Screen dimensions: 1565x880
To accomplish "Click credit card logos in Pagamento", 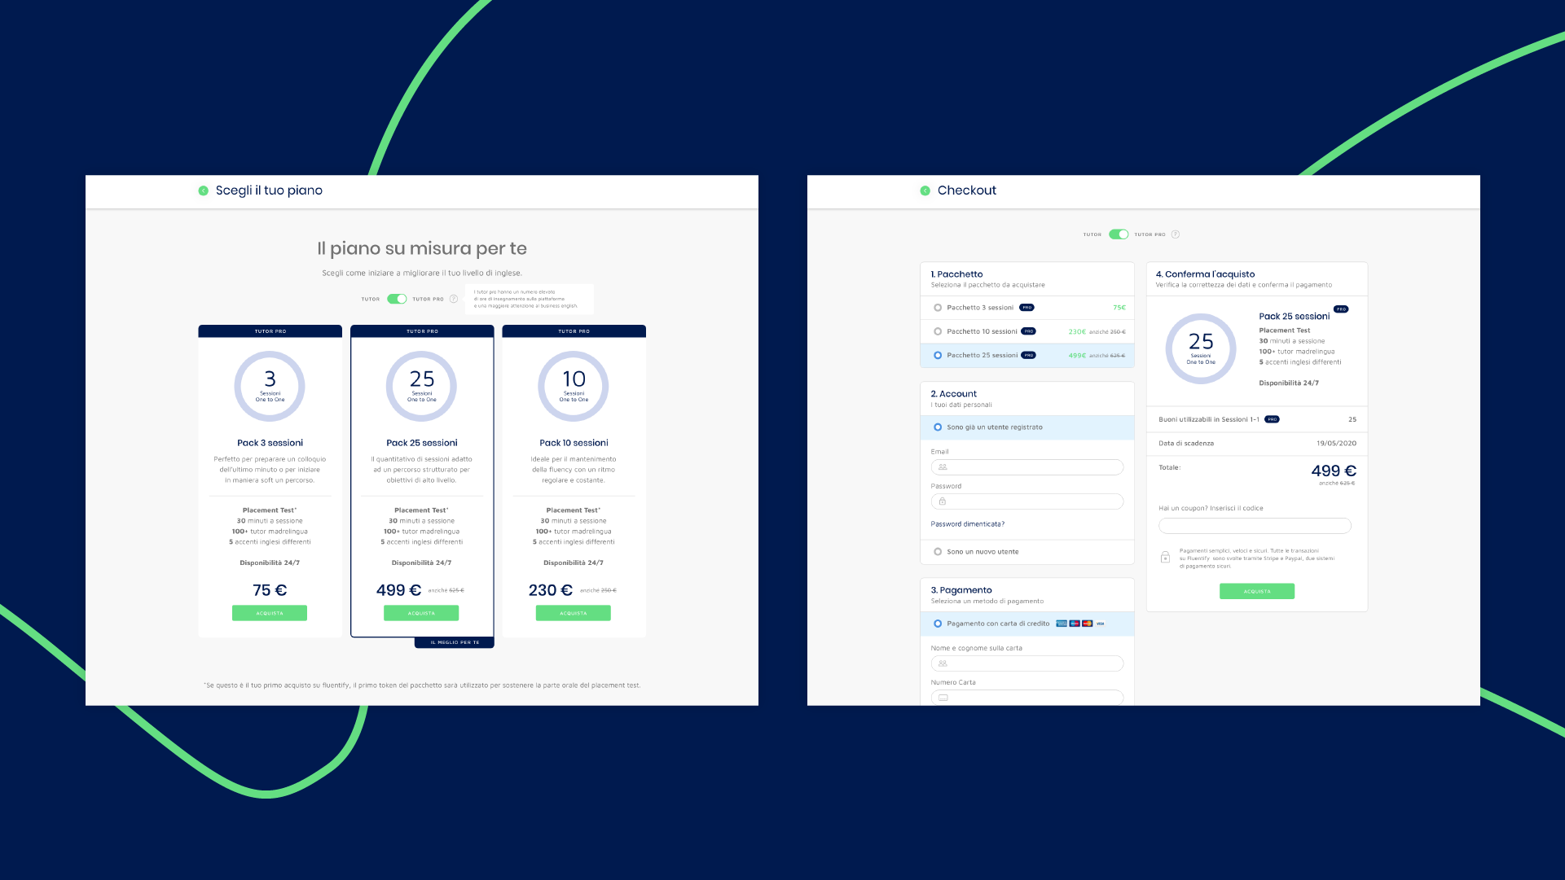I will click(1079, 624).
